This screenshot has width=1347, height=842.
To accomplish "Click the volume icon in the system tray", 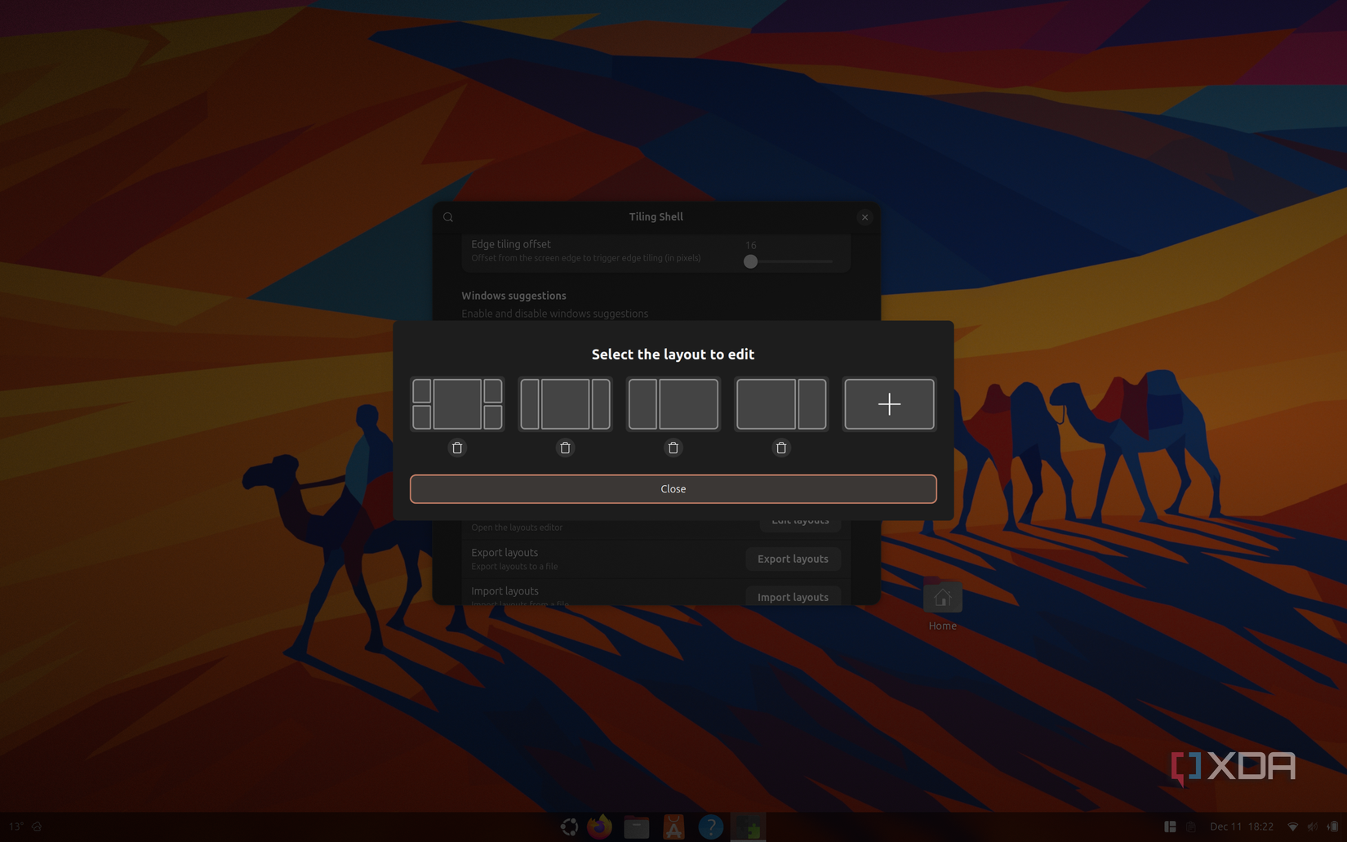I will (x=1313, y=826).
